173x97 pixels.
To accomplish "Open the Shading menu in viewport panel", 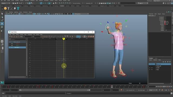I will [x=11, y=12].
